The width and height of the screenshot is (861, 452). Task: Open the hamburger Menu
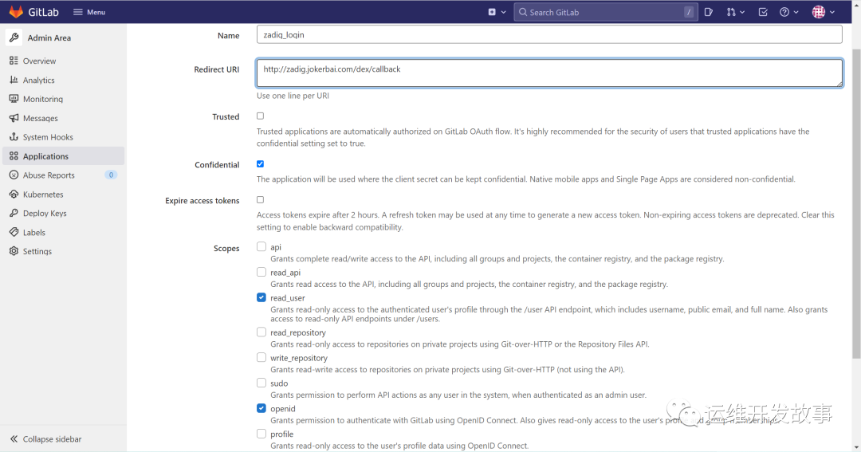coord(89,12)
